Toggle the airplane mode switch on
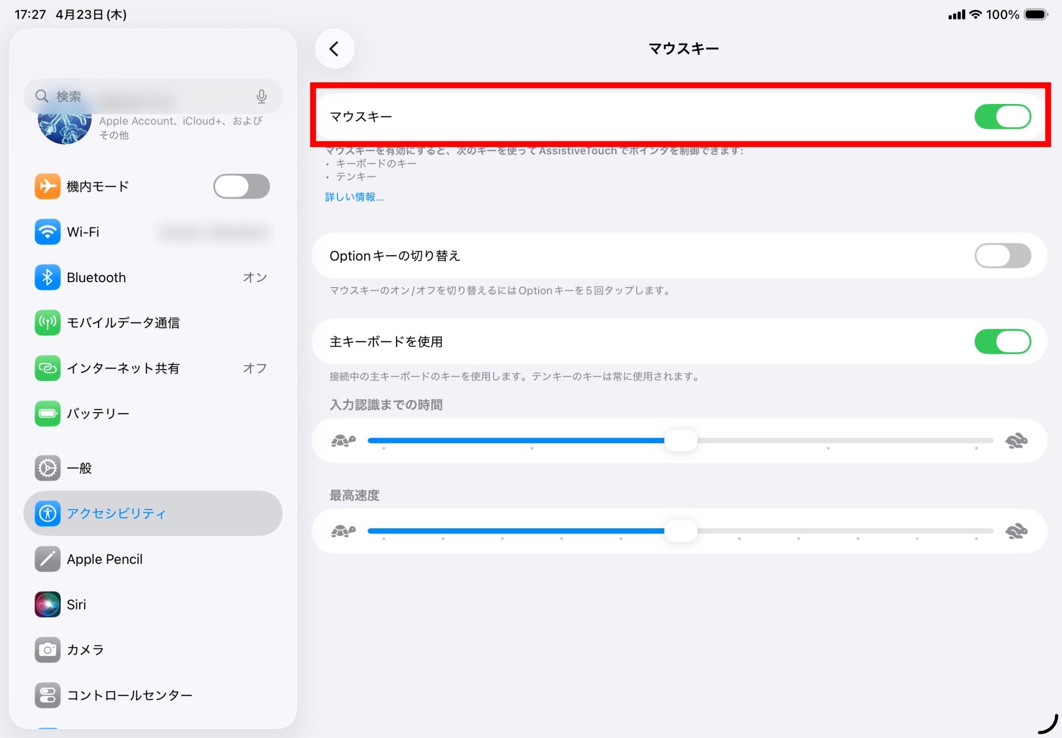 tap(241, 186)
